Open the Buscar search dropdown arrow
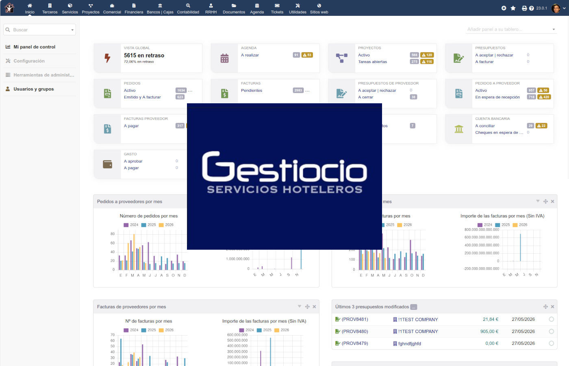The height and width of the screenshot is (366, 569). click(72, 30)
